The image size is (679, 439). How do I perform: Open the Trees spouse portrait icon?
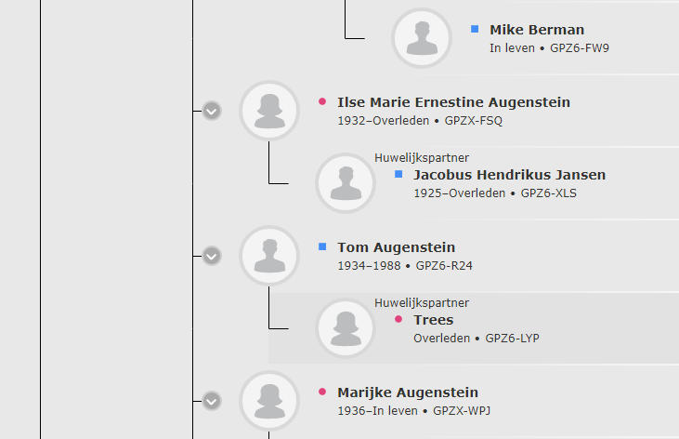[346, 328]
